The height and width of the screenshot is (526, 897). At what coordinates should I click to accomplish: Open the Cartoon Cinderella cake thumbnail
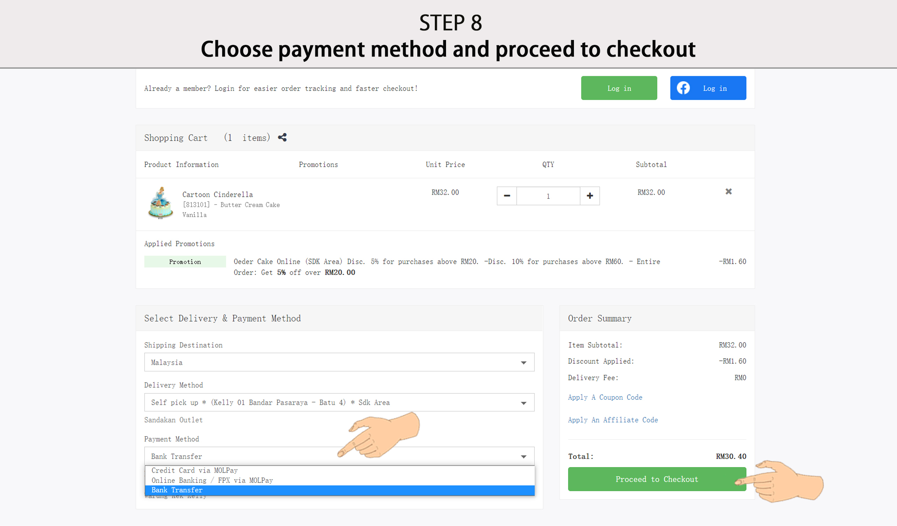[160, 203]
